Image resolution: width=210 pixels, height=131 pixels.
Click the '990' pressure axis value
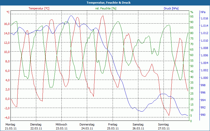pyautogui.click(x=203, y=115)
